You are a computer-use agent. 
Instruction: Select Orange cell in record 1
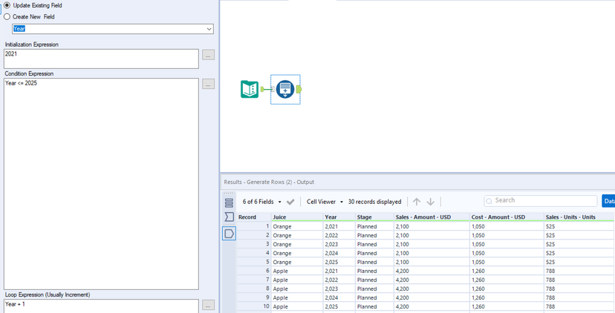click(297, 226)
